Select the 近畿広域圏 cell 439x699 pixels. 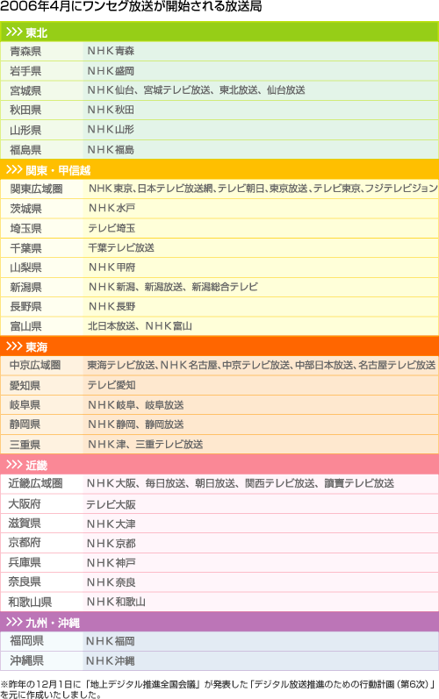pyautogui.click(x=41, y=483)
